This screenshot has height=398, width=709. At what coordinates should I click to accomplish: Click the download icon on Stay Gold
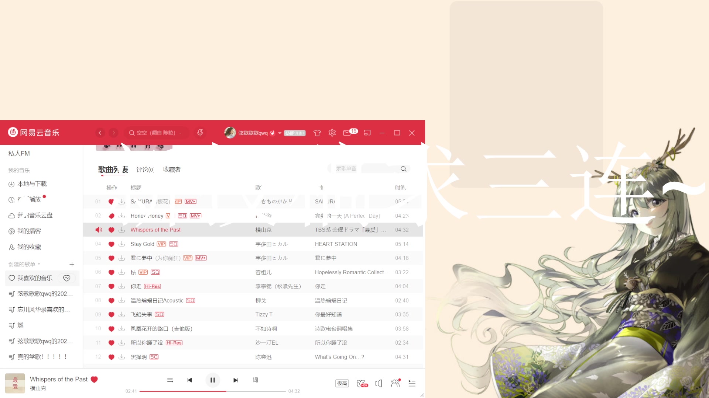click(x=121, y=244)
